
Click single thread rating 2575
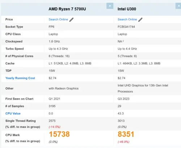pyautogui.click(x=52, y=121)
